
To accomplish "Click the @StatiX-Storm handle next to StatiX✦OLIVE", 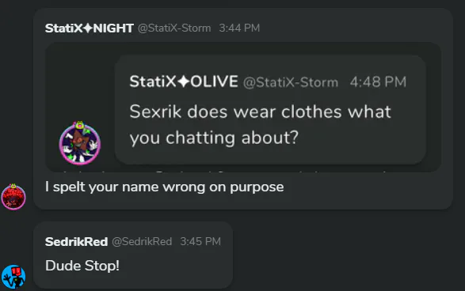I will [291, 82].
